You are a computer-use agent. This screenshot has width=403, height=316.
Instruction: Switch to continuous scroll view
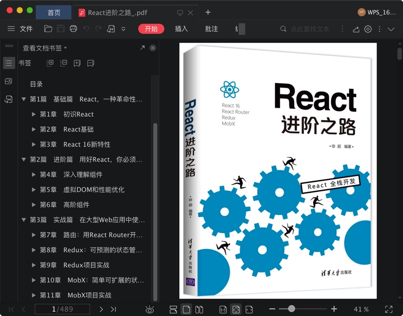tap(173, 309)
